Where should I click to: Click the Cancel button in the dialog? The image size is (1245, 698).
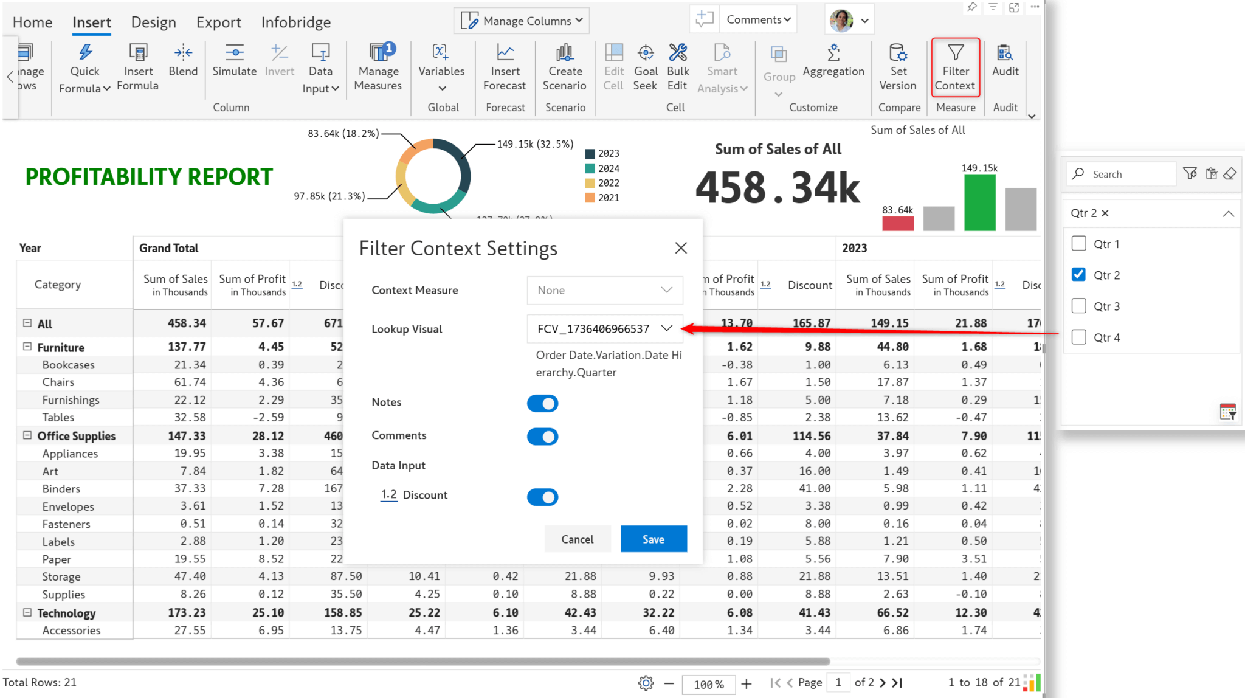[x=577, y=539]
